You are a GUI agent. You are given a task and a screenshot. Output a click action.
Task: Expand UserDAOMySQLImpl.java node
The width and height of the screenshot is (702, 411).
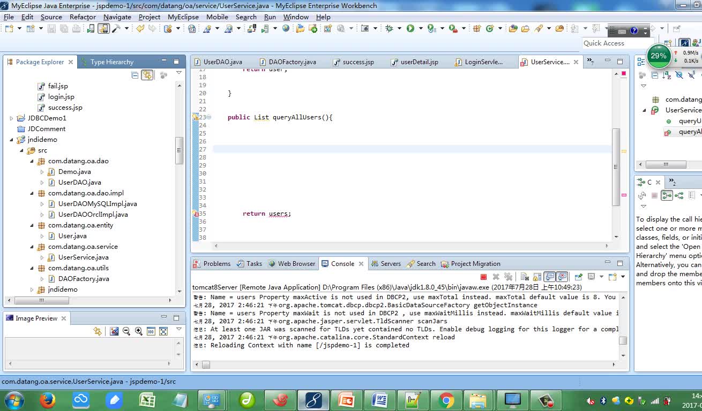pos(42,204)
